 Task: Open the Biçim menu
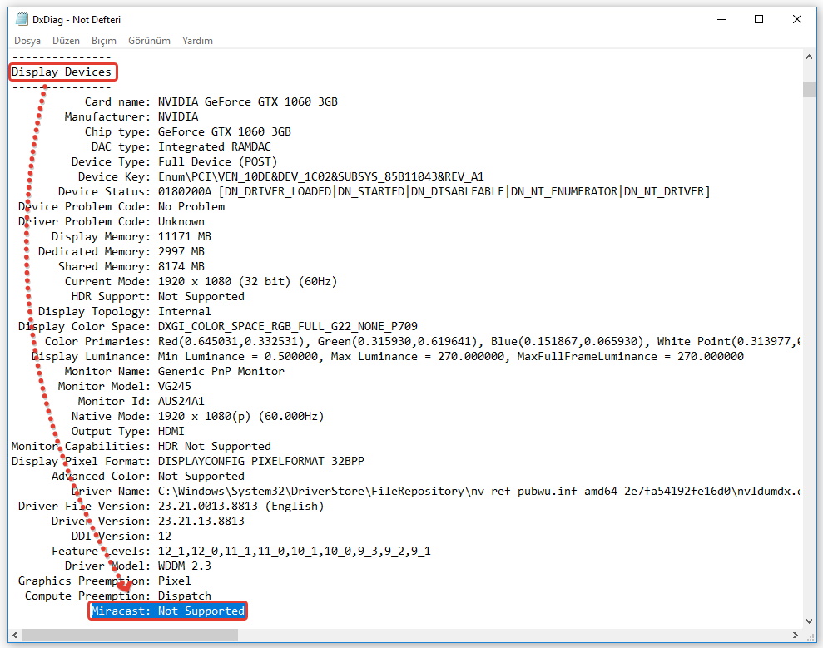(104, 41)
